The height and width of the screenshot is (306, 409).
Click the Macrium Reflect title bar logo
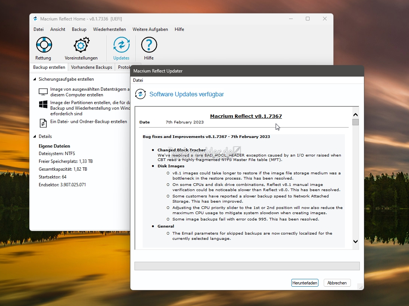[35, 19]
